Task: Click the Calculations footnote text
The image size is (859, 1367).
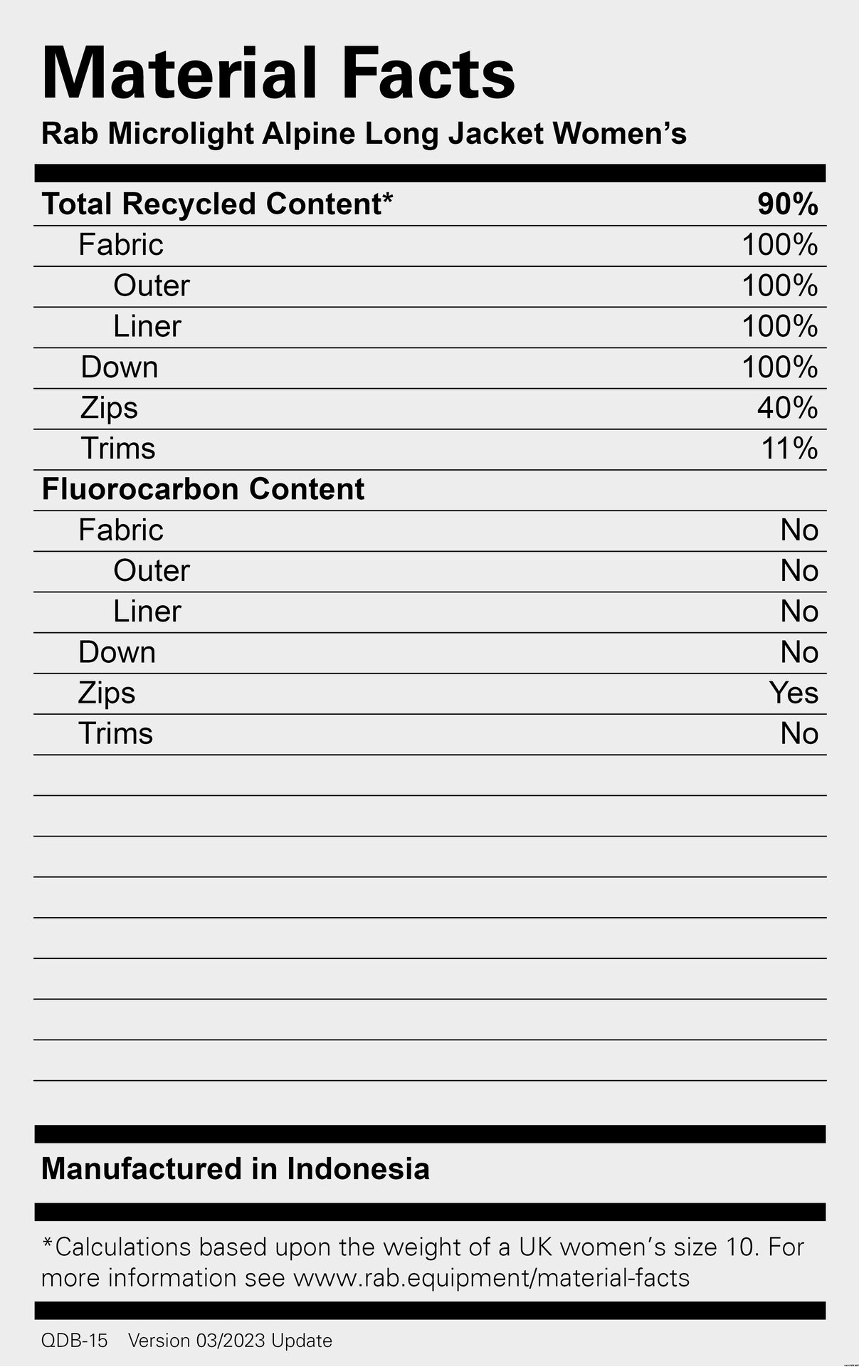Action: 423,1262
